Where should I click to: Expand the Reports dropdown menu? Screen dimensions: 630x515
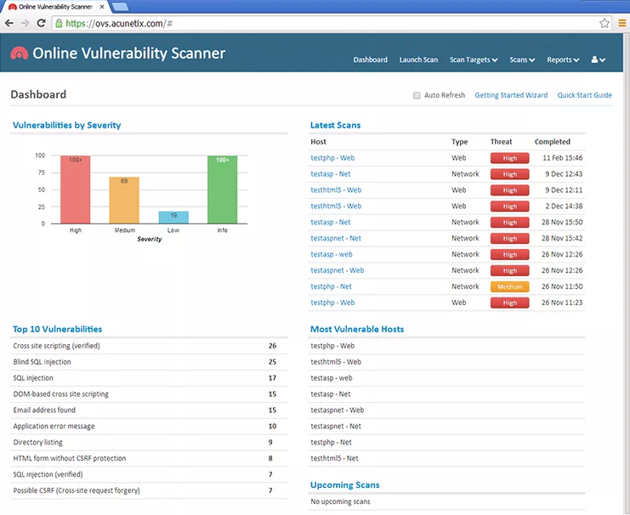[563, 59]
